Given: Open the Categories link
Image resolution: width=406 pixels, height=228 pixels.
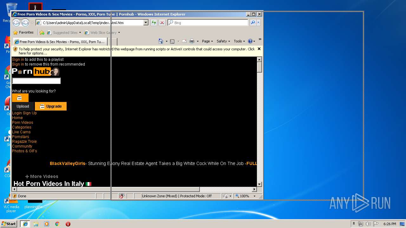Looking at the screenshot, I should [22, 127].
